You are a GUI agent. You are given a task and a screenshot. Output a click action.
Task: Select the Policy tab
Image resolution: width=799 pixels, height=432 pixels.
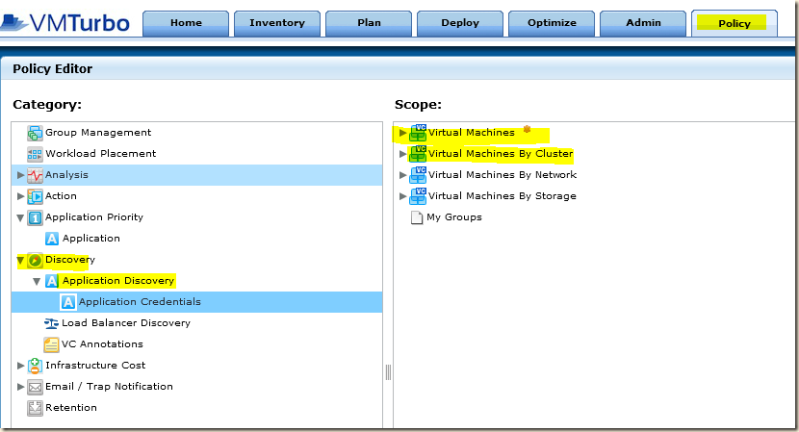tap(735, 23)
